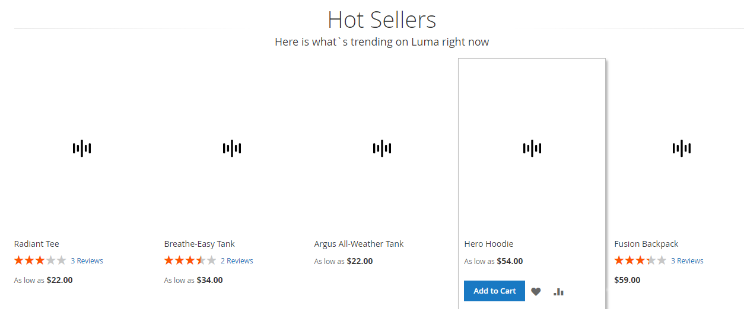Click the Add to Cart button
The height and width of the screenshot is (309, 744).
494,291
